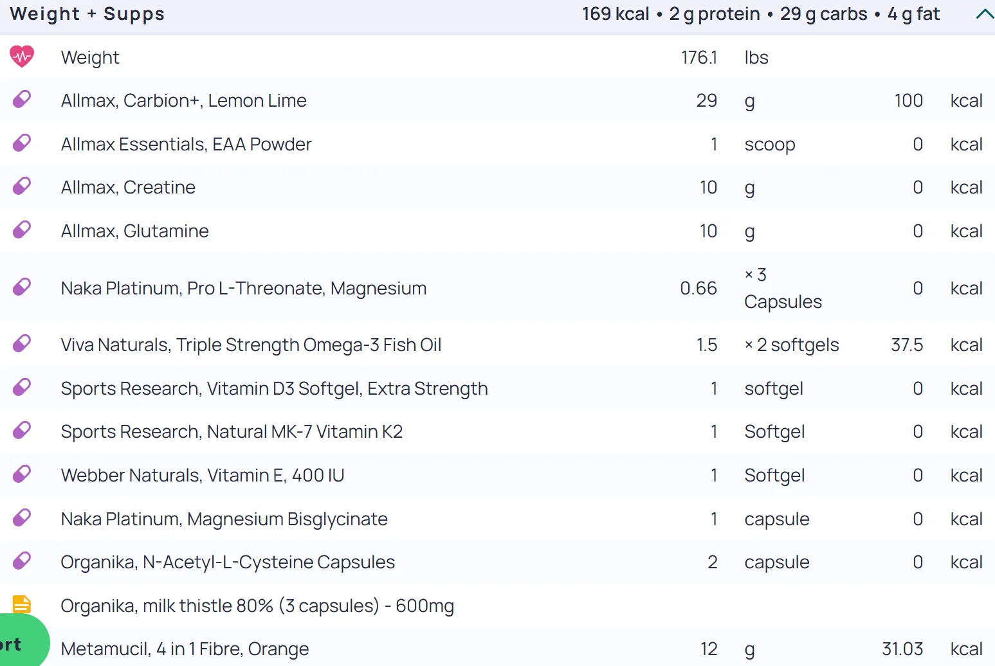Click the pill icon for Magnesium Bisglycinate

click(22, 517)
